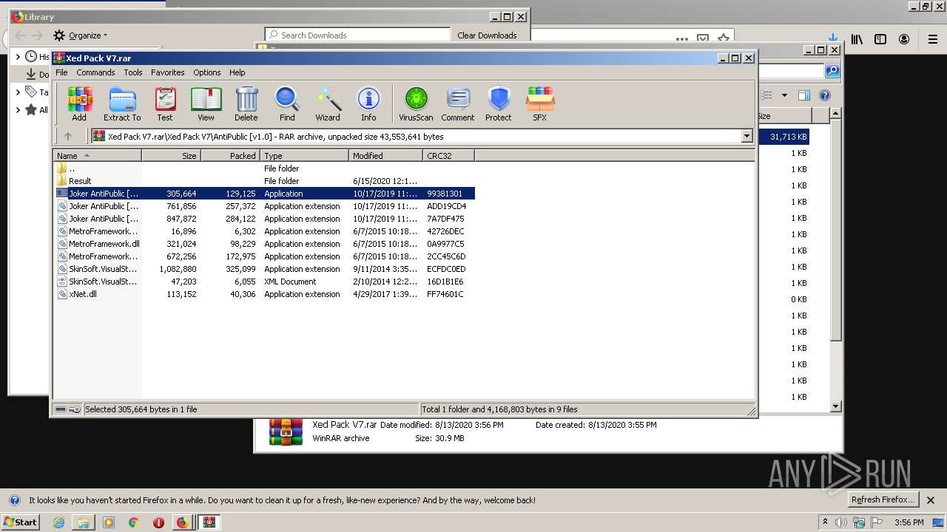Open the Tools menu

[x=133, y=72]
